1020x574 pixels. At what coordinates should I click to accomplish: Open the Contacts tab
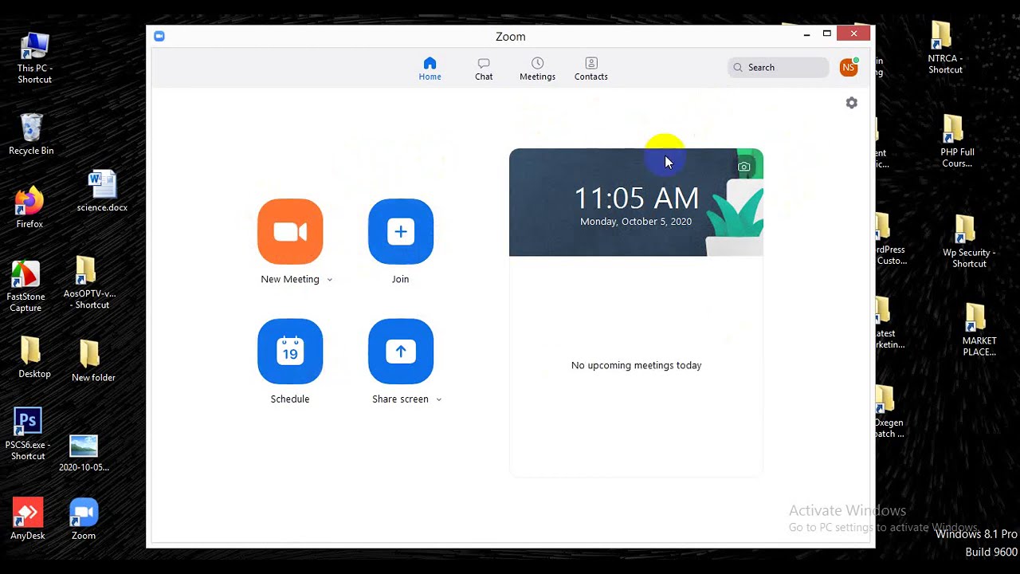[591, 69]
